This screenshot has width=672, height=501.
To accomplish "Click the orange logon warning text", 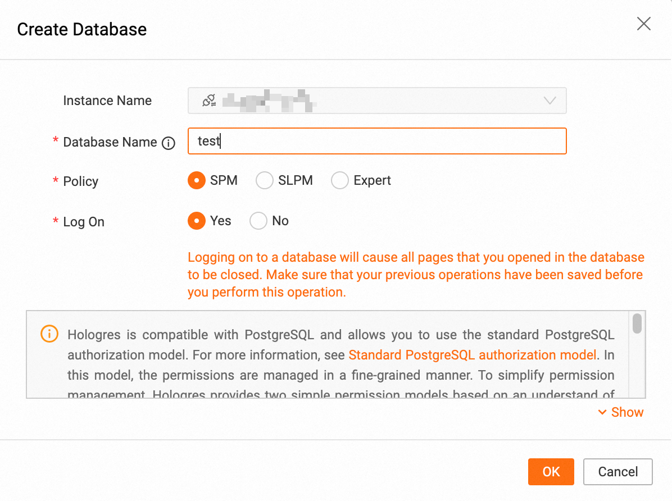I will 416,275.
